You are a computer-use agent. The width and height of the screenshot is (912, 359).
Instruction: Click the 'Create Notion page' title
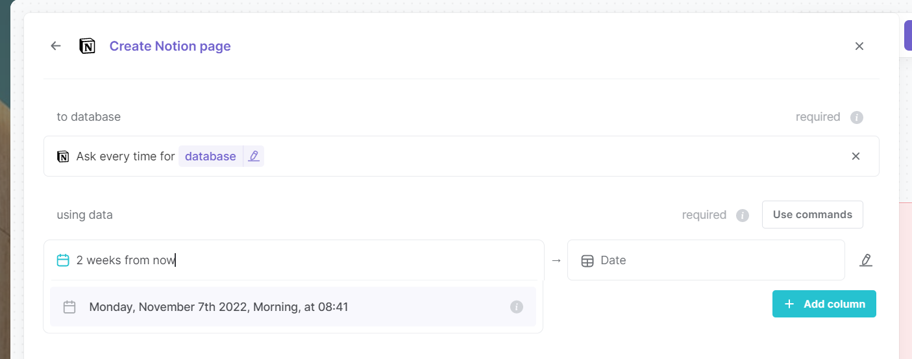[170, 46]
